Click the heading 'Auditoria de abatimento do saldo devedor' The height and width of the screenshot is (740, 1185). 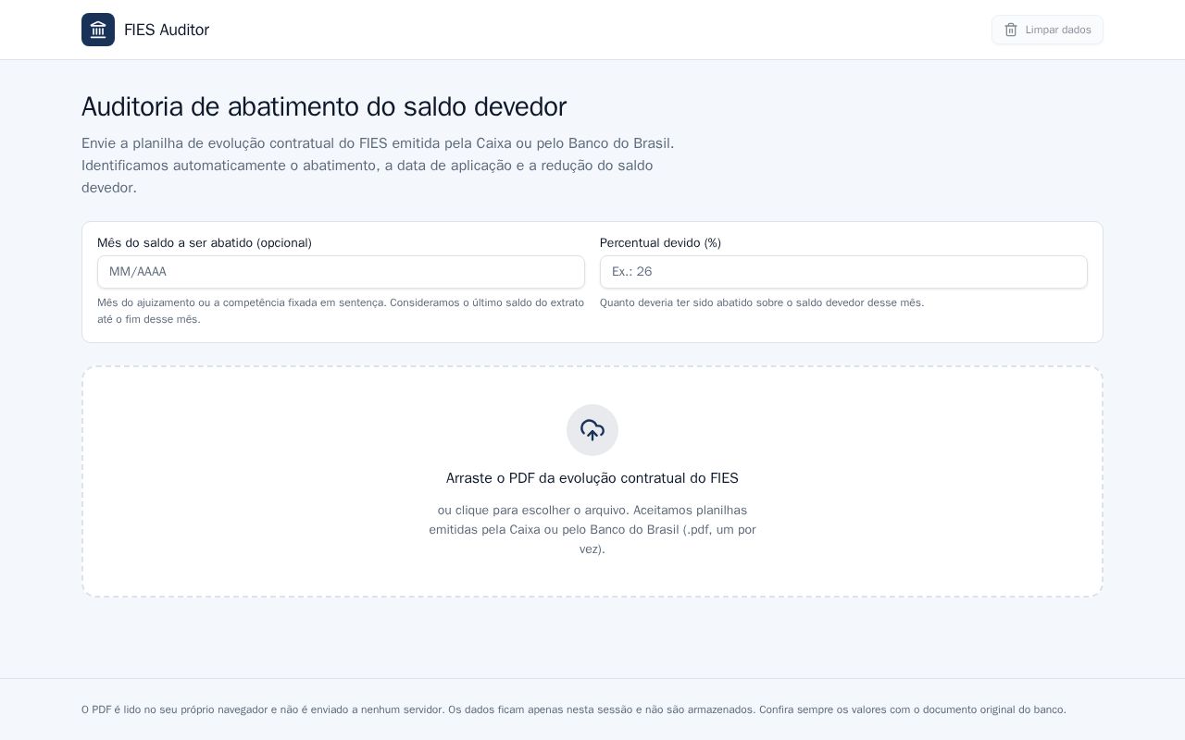(324, 106)
